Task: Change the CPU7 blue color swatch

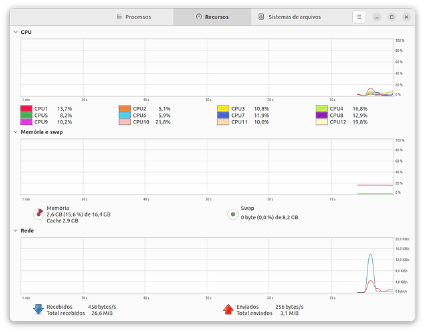Action: point(223,116)
